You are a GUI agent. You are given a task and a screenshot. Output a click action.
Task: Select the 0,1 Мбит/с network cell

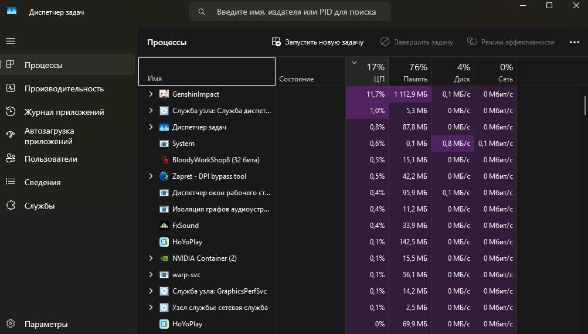(x=496, y=144)
